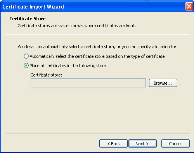
Task: Click the 'Certificate store:' field label
Action: pos(46,75)
